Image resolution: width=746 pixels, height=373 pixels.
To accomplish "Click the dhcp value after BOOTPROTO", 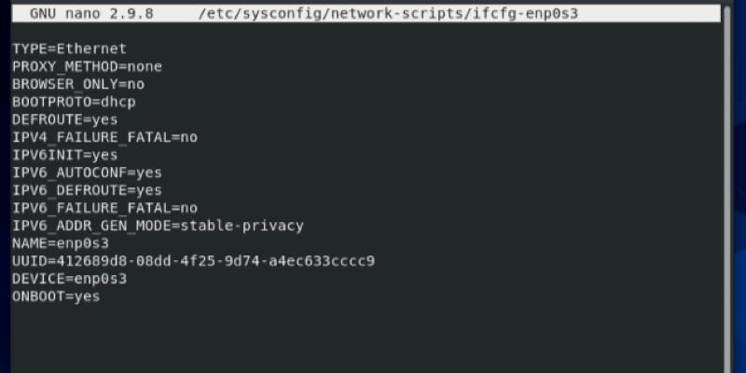I will pyautogui.click(x=118, y=103).
